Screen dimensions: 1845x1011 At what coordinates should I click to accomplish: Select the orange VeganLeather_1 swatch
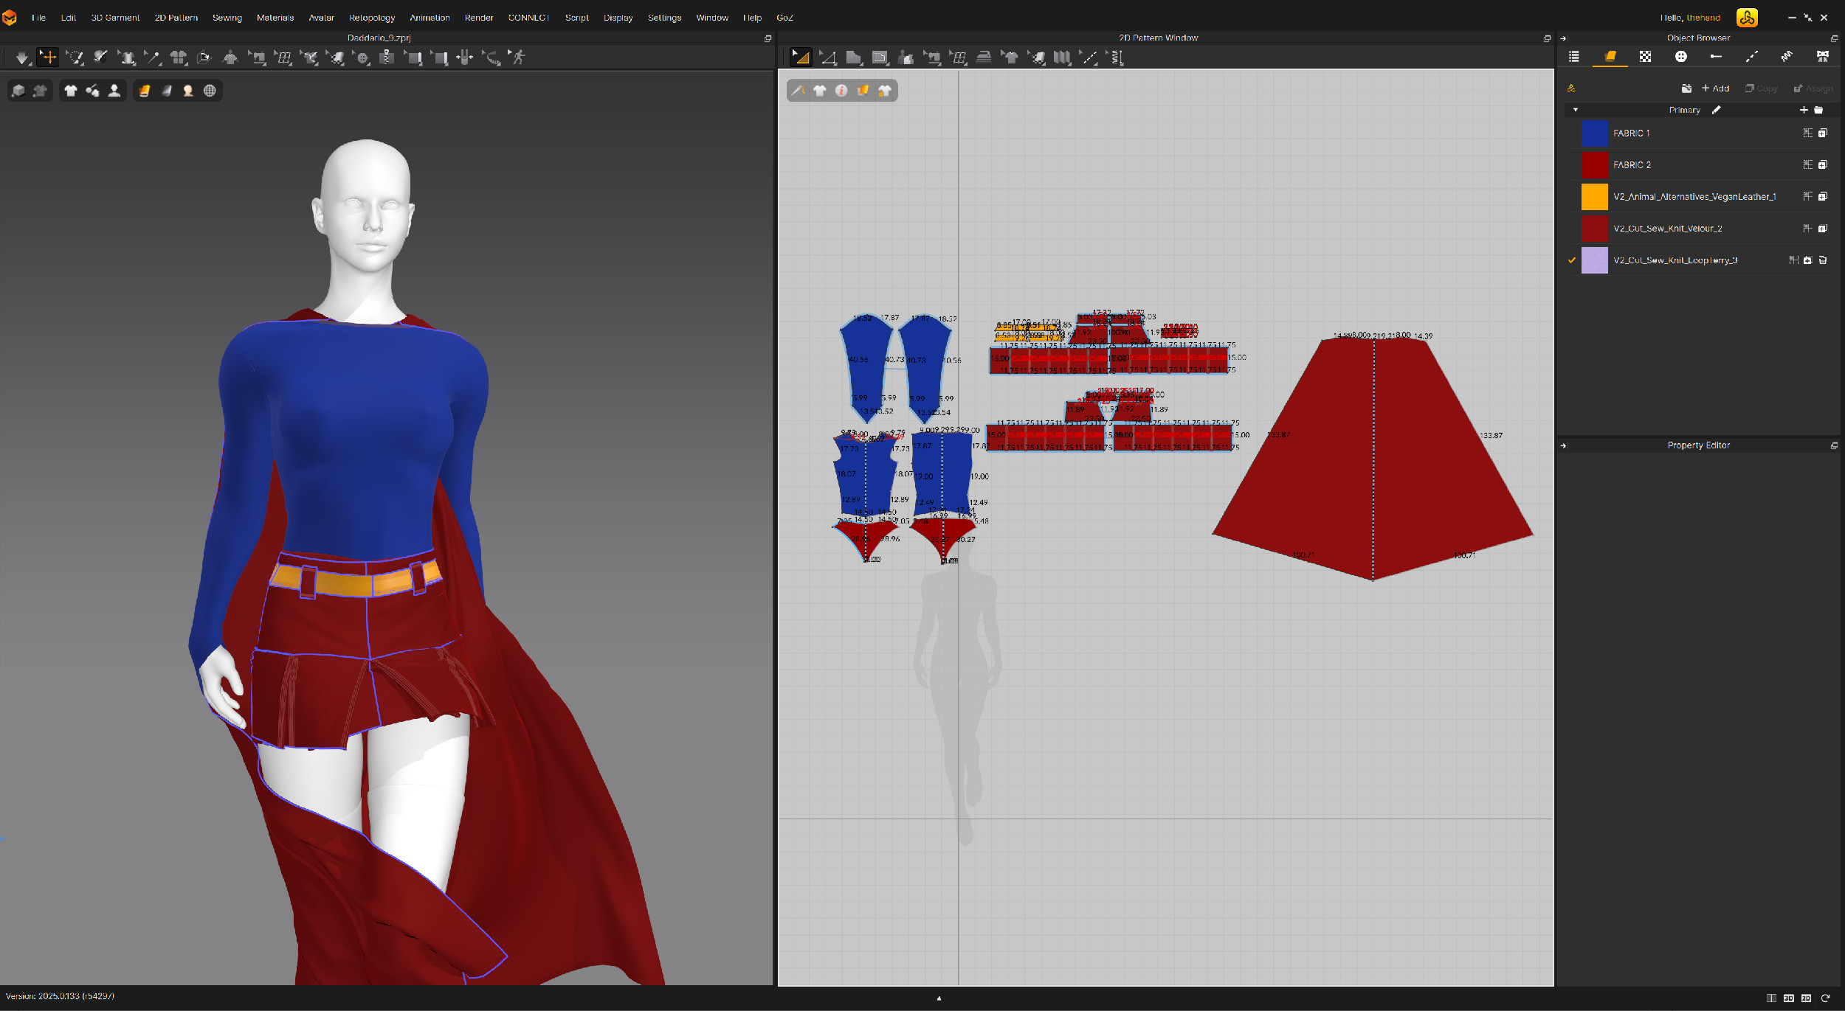1594,197
